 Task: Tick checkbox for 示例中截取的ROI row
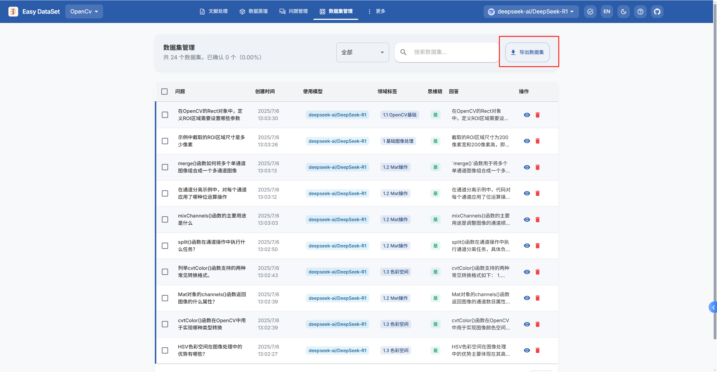point(165,141)
